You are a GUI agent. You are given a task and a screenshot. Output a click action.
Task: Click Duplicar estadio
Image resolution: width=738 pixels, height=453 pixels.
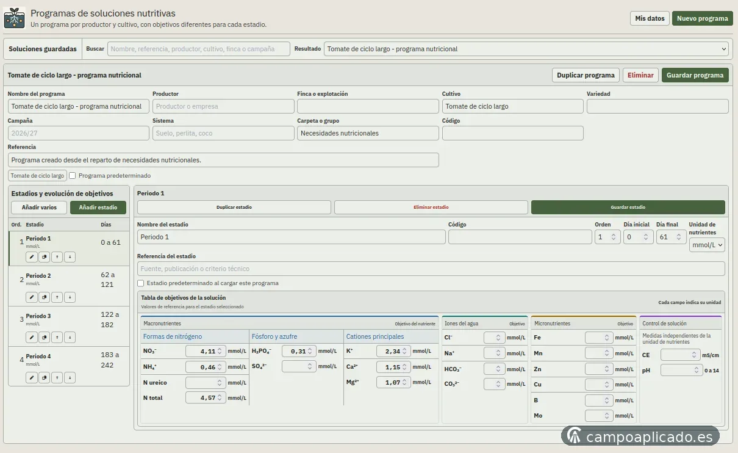tap(234, 207)
